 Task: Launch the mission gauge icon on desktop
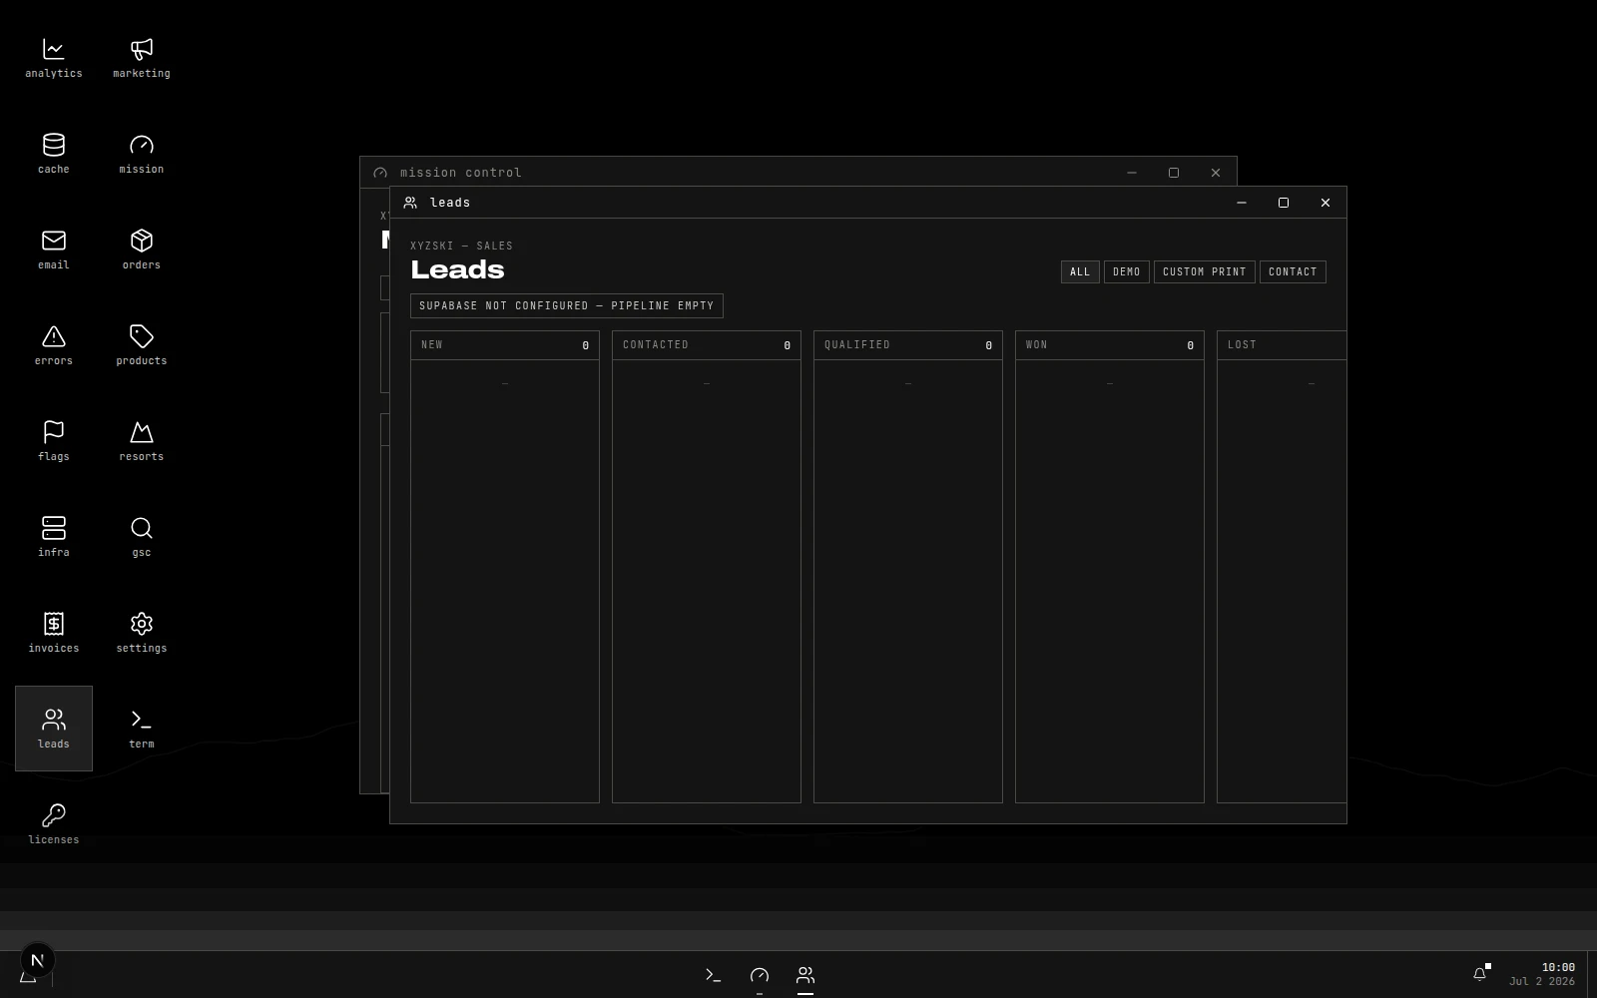coord(142,154)
